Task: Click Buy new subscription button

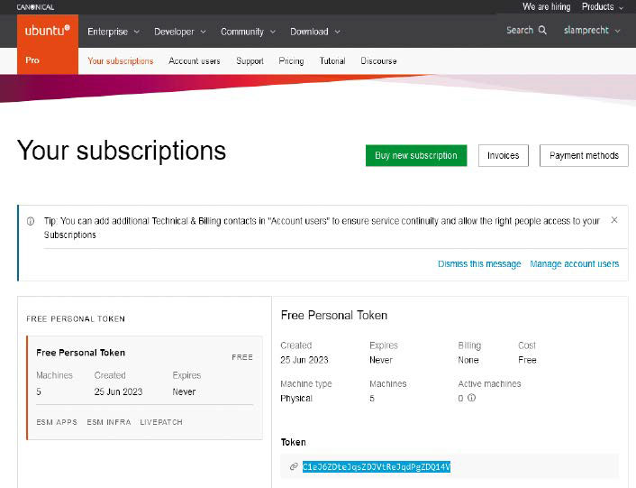Action: [x=416, y=155]
